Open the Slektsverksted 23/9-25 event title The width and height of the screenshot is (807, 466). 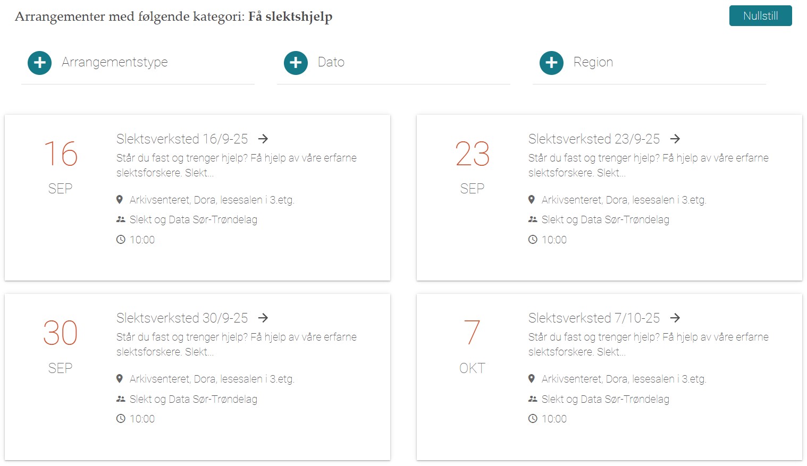[594, 139]
